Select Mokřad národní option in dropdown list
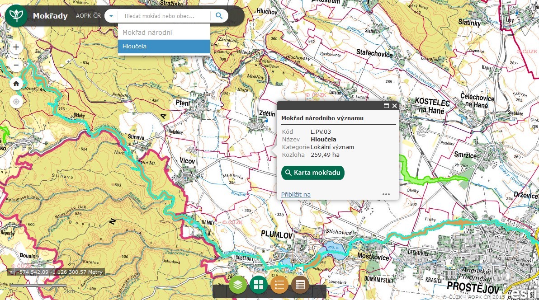 coord(164,33)
